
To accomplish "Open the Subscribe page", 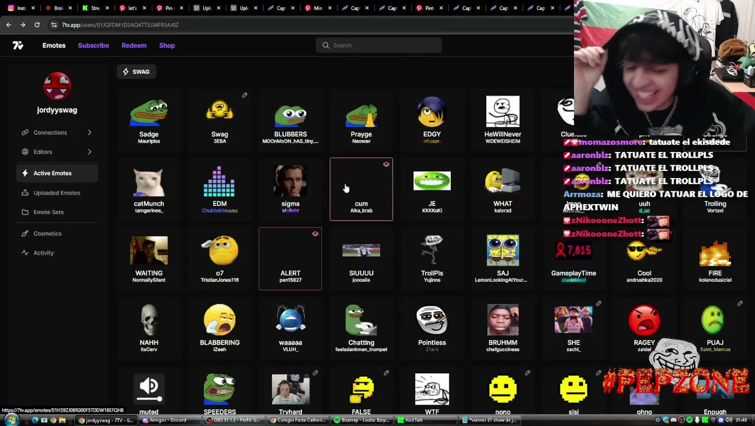I will [x=94, y=46].
